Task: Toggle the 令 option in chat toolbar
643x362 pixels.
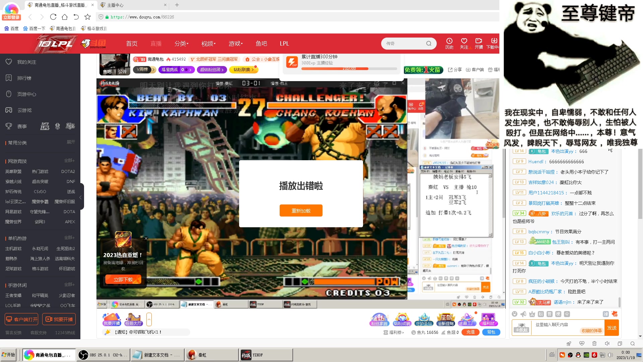Action: click(567, 314)
